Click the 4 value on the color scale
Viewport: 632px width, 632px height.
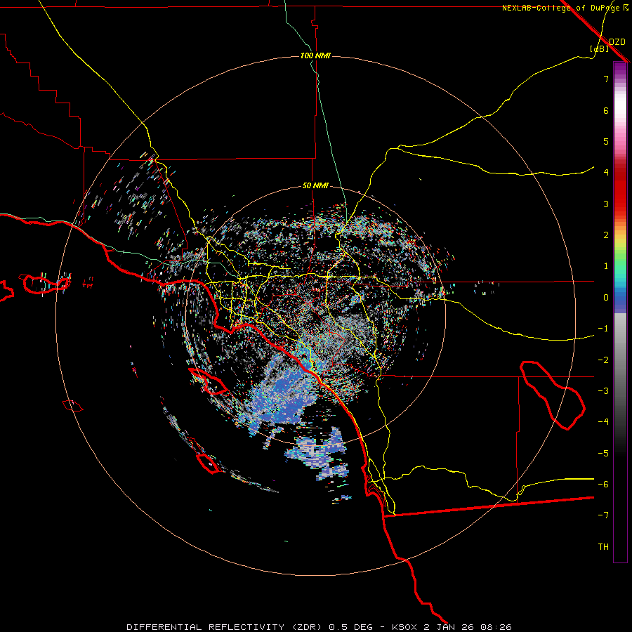[606, 173]
